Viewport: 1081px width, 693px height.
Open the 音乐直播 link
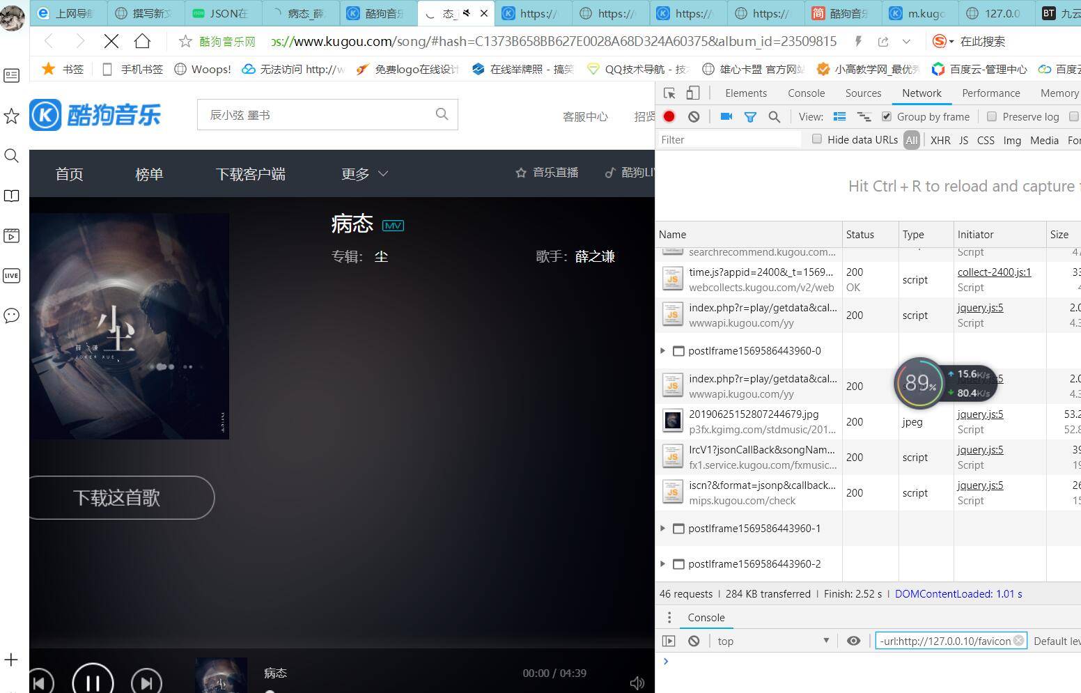547,172
